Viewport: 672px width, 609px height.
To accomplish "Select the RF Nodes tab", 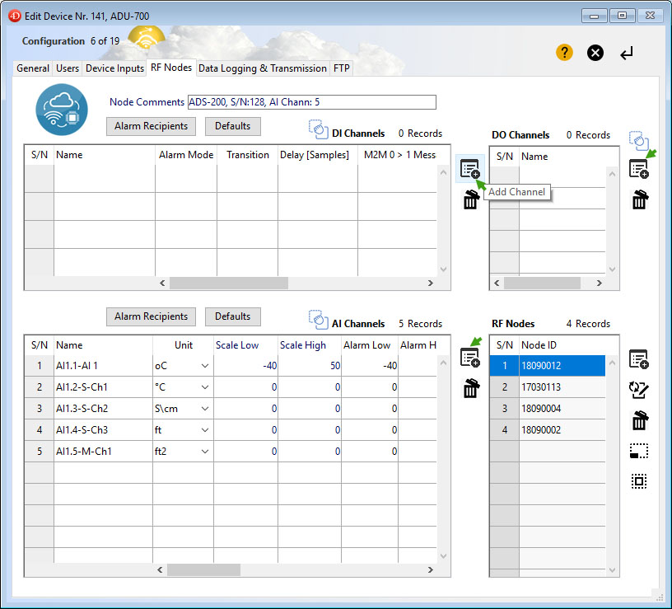I will [171, 68].
